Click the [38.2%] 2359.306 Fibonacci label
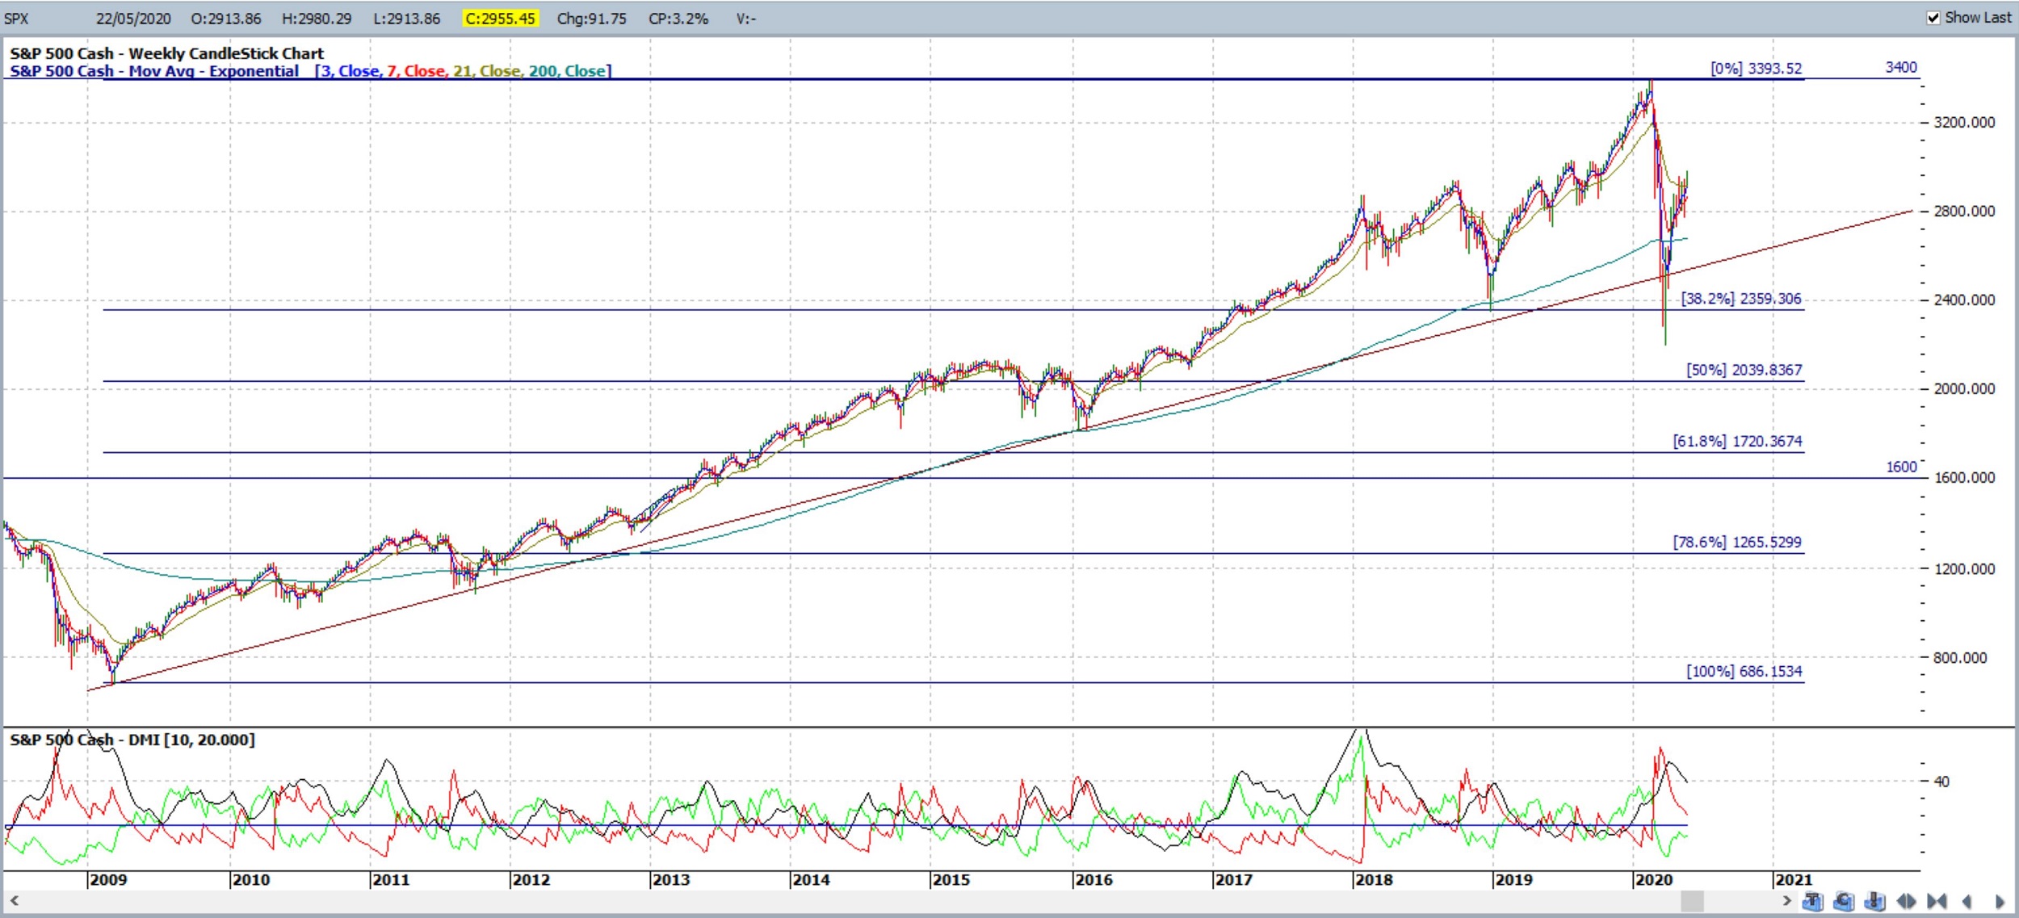Image resolution: width=2019 pixels, height=918 pixels. click(x=1741, y=299)
